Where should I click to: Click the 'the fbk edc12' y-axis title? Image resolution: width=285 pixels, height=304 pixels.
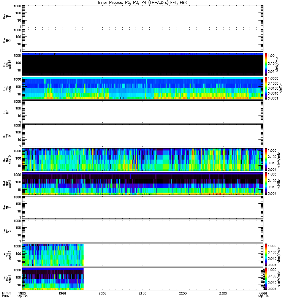coord(7,255)
